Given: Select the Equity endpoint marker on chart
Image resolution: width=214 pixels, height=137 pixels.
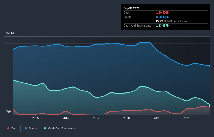Looking at the screenshot, I should coord(210,66).
